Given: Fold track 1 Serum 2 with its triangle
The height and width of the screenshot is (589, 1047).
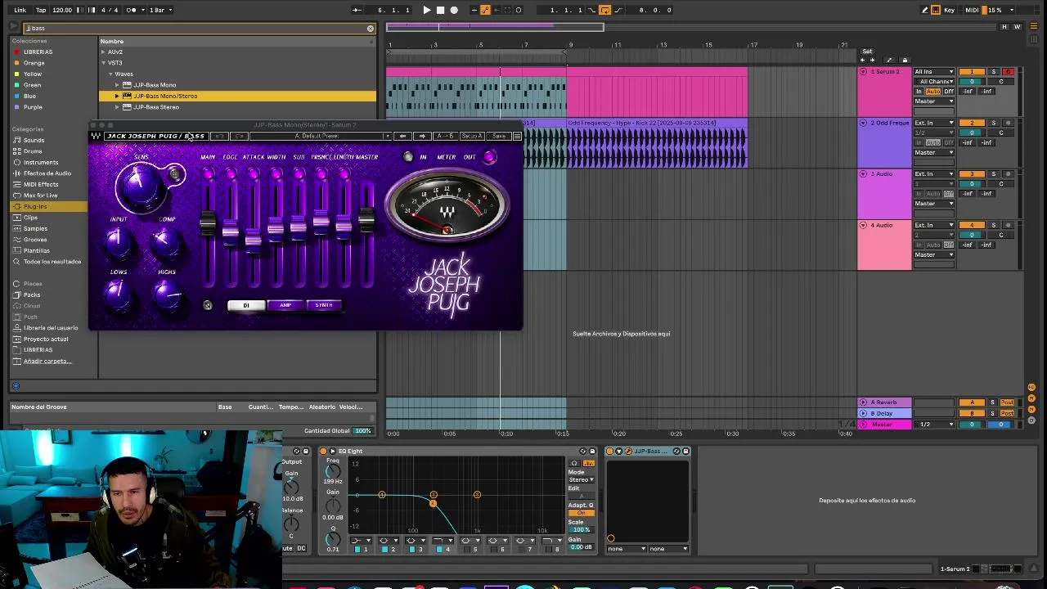Looking at the screenshot, I should [x=864, y=72].
